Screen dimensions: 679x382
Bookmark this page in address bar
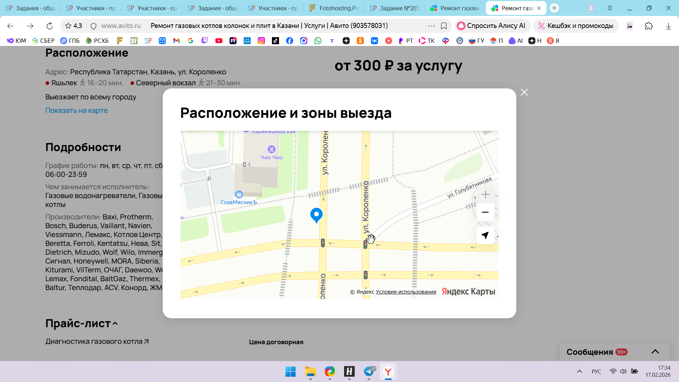coord(444,26)
